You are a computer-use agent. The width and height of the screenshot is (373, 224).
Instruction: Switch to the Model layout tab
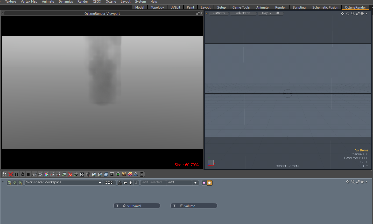(x=140, y=8)
